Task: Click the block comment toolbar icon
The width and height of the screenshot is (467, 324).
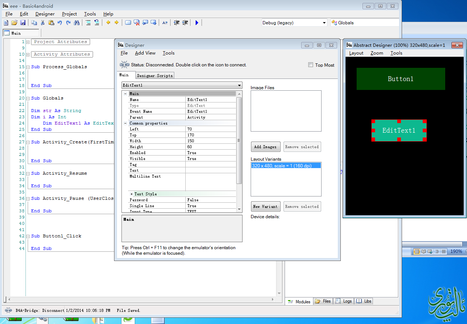Action: click(88, 23)
